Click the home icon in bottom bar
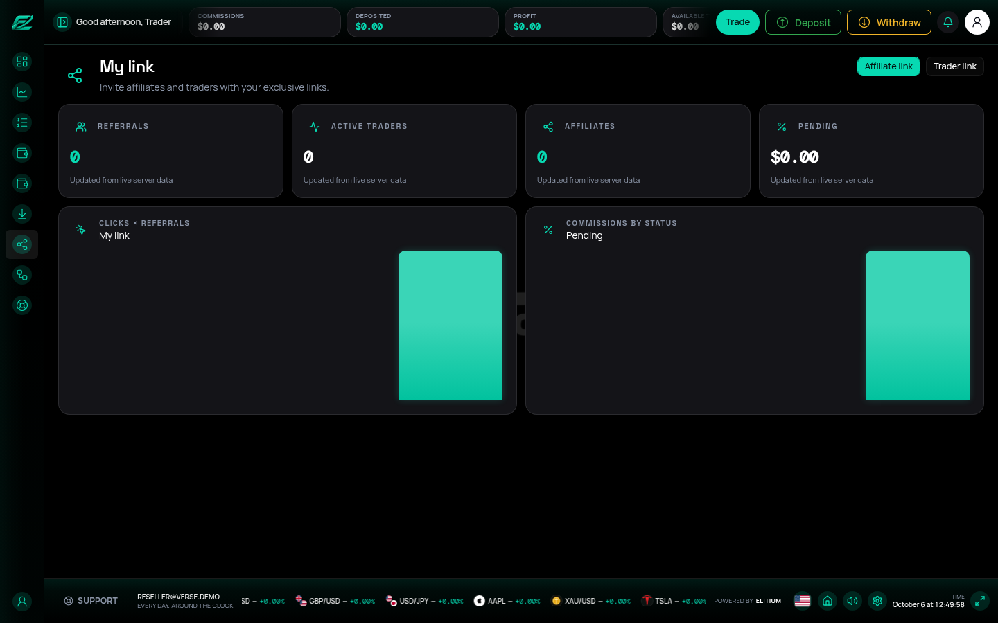Screen dimensions: 998x623 (828, 601)
